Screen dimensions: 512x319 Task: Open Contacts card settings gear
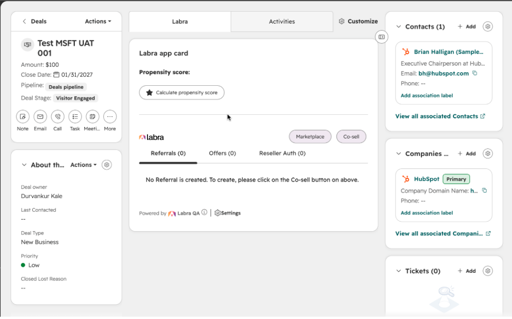coord(488,26)
